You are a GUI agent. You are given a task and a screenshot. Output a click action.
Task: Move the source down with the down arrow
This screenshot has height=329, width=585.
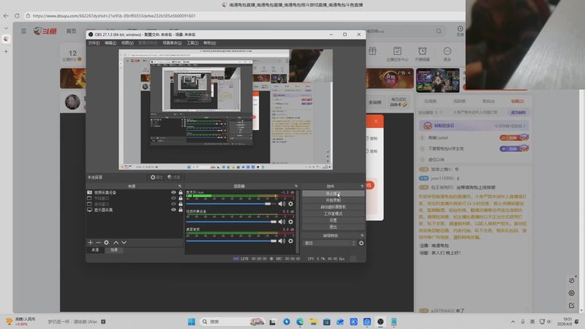[x=124, y=243]
